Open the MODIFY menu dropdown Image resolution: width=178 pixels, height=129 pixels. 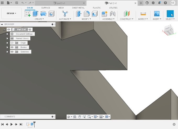click(86, 19)
